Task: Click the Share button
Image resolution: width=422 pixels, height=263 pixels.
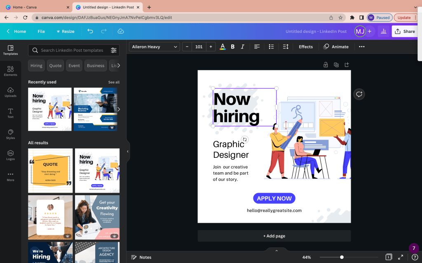Action: pos(404,31)
